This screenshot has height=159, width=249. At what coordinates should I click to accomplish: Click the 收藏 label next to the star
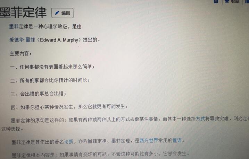point(235,1)
